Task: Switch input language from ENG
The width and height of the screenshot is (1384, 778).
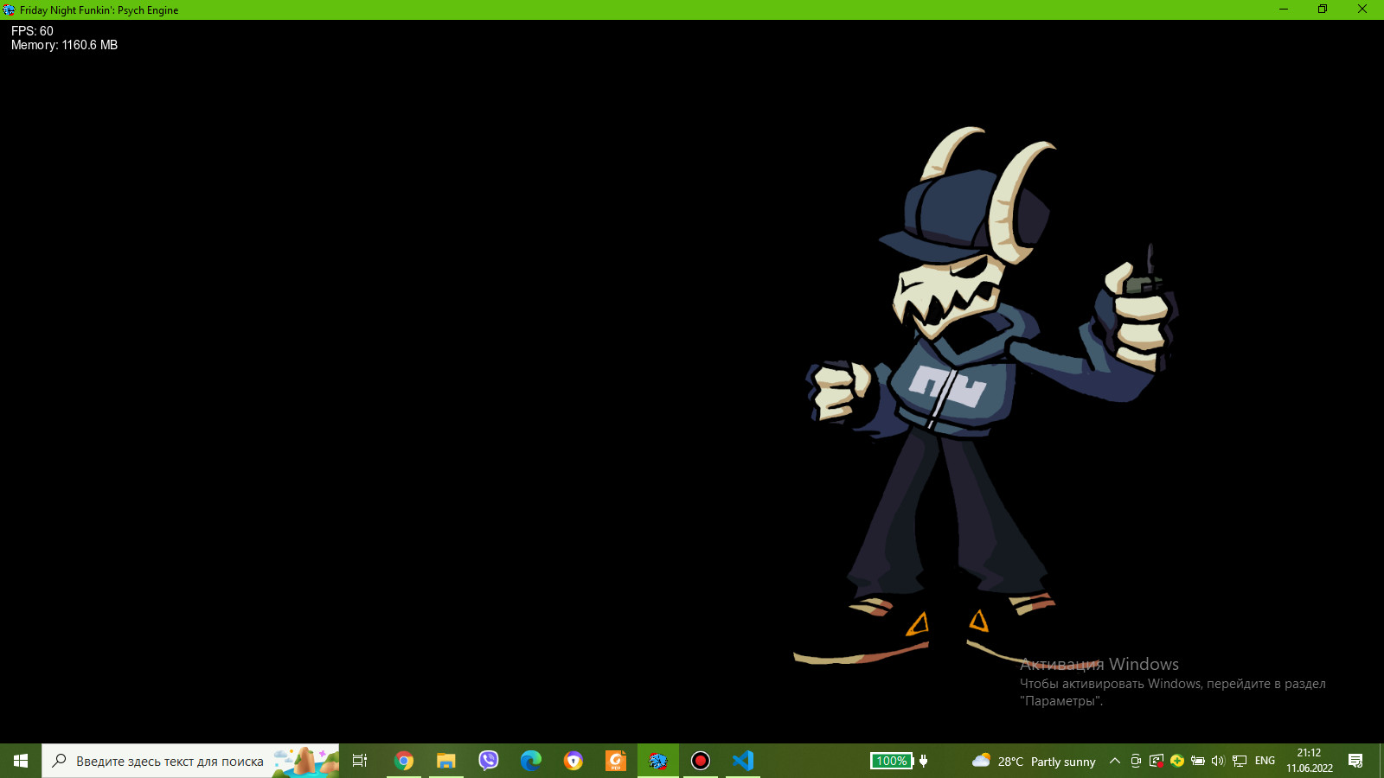Action: pyautogui.click(x=1264, y=761)
